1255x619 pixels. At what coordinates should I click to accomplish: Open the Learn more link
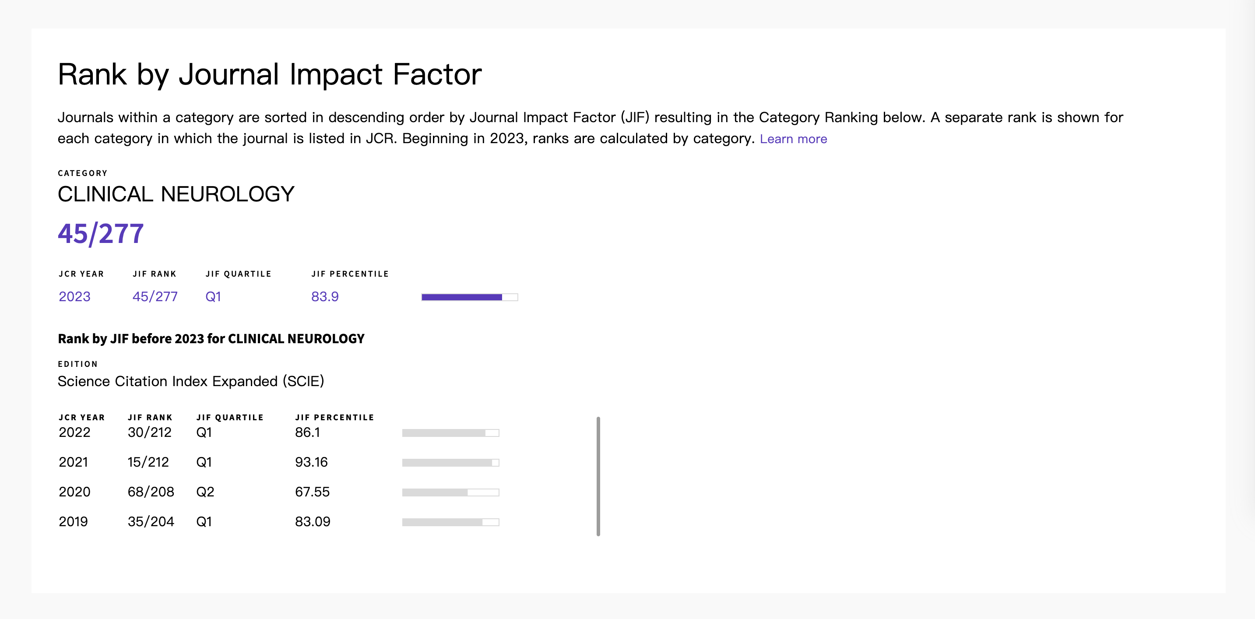point(793,139)
